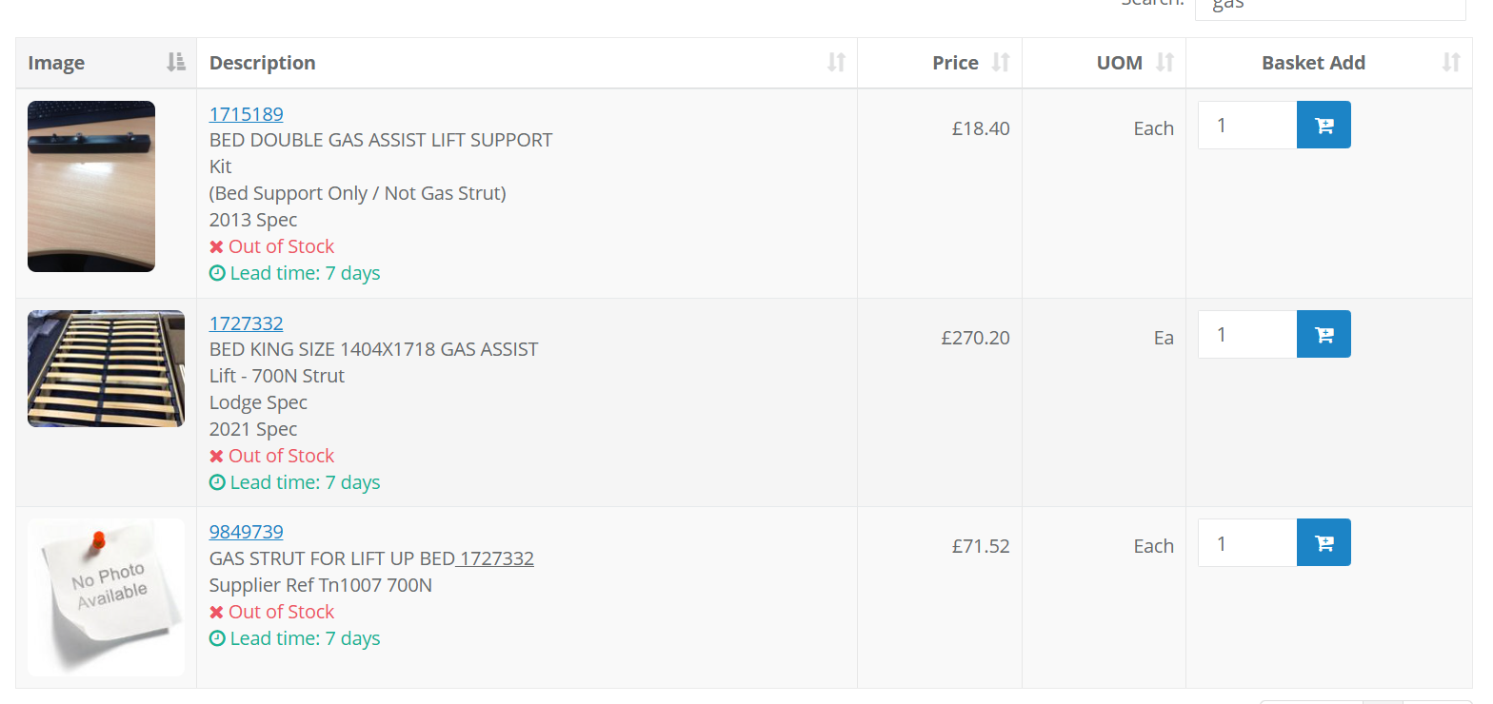This screenshot has width=1493, height=704.
Task: Open product link 1727332
Action: 246,323
